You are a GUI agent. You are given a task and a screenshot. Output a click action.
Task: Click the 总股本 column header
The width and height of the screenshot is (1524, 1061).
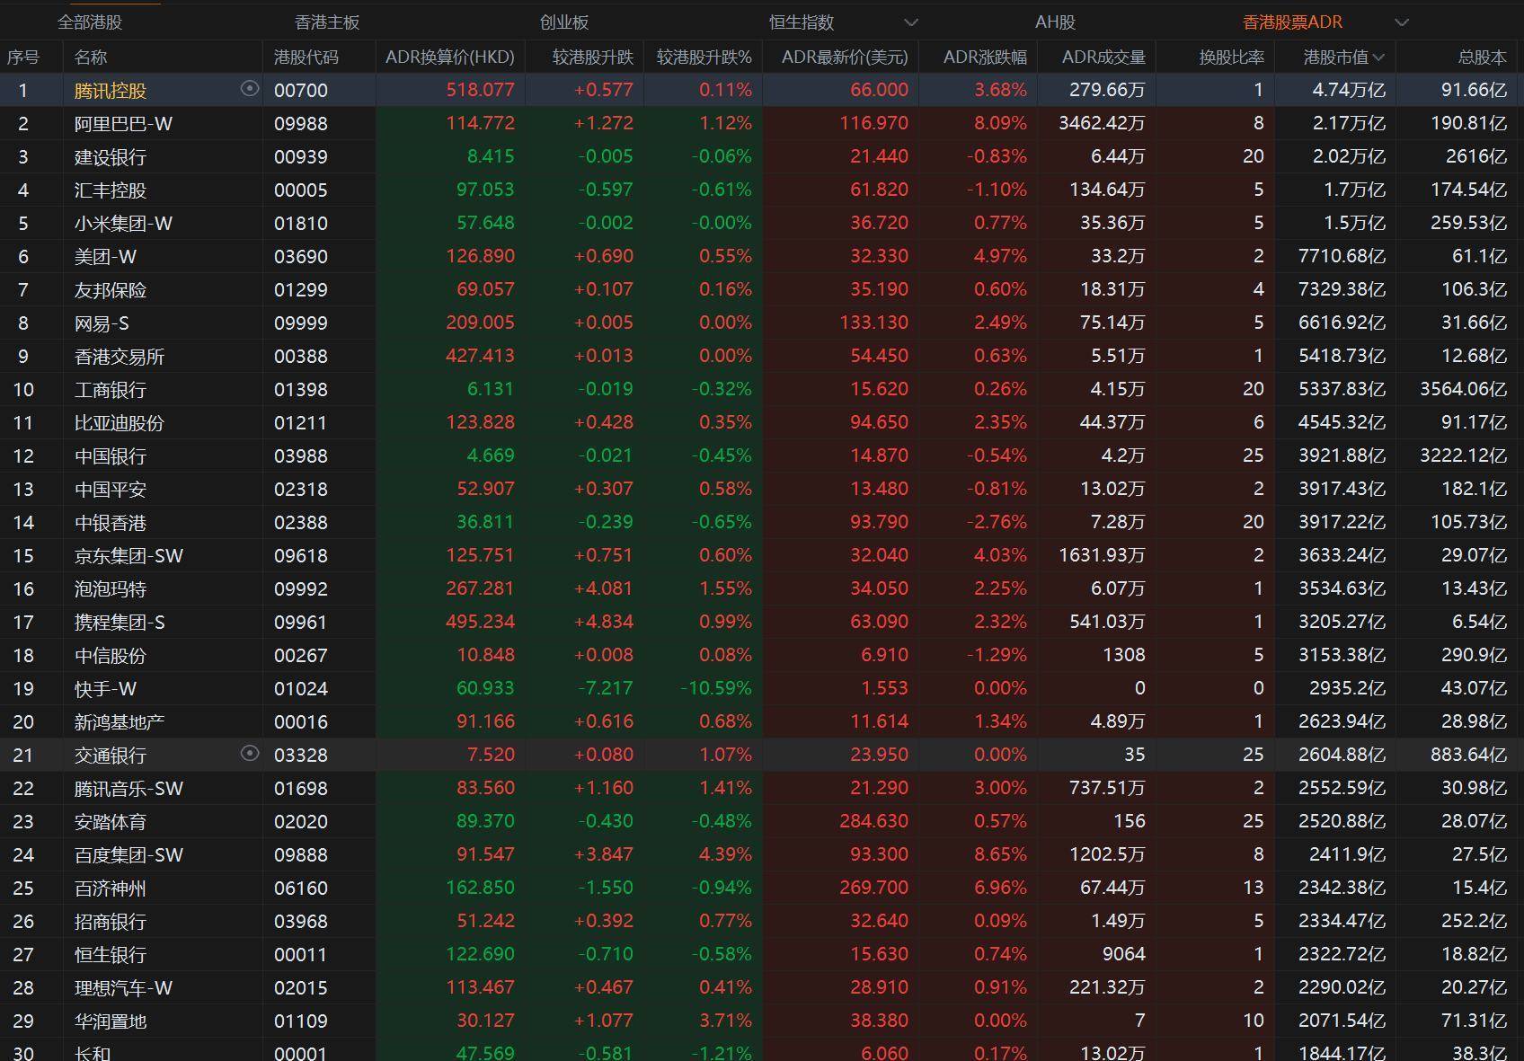point(1481,57)
